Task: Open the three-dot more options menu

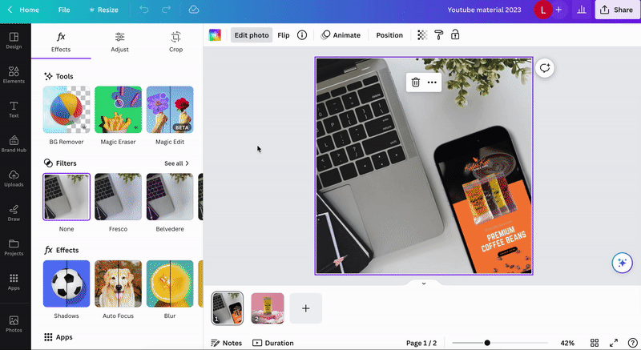Action: pos(432,82)
